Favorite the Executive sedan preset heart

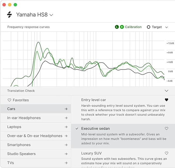(x=166, y=129)
